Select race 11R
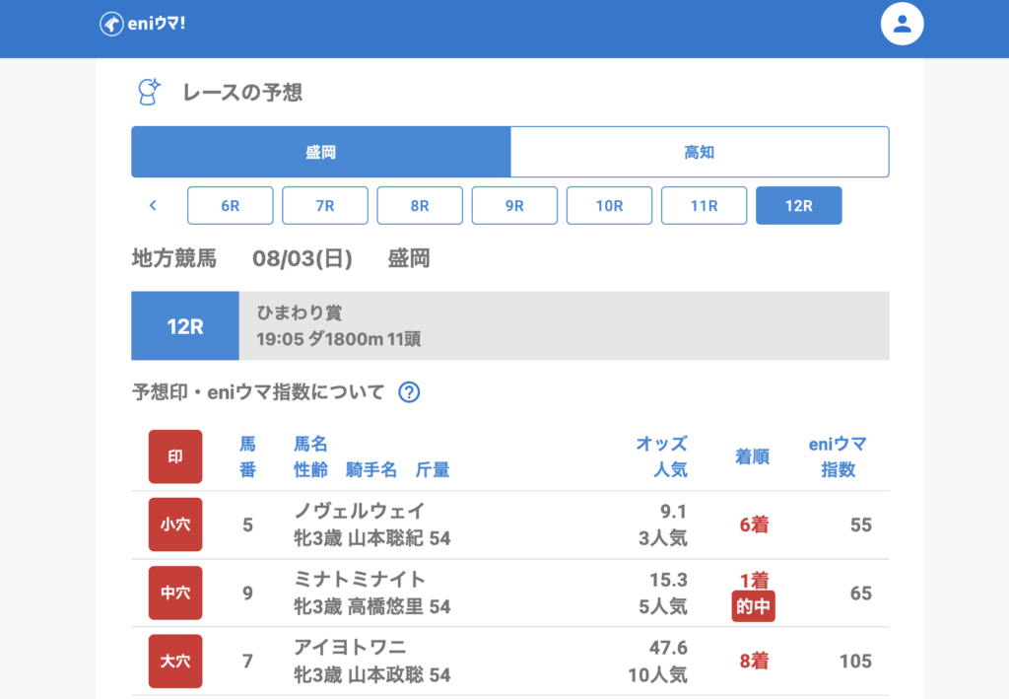Image resolution: width=1009 pixels, height=699 pixels. point(704,206)
